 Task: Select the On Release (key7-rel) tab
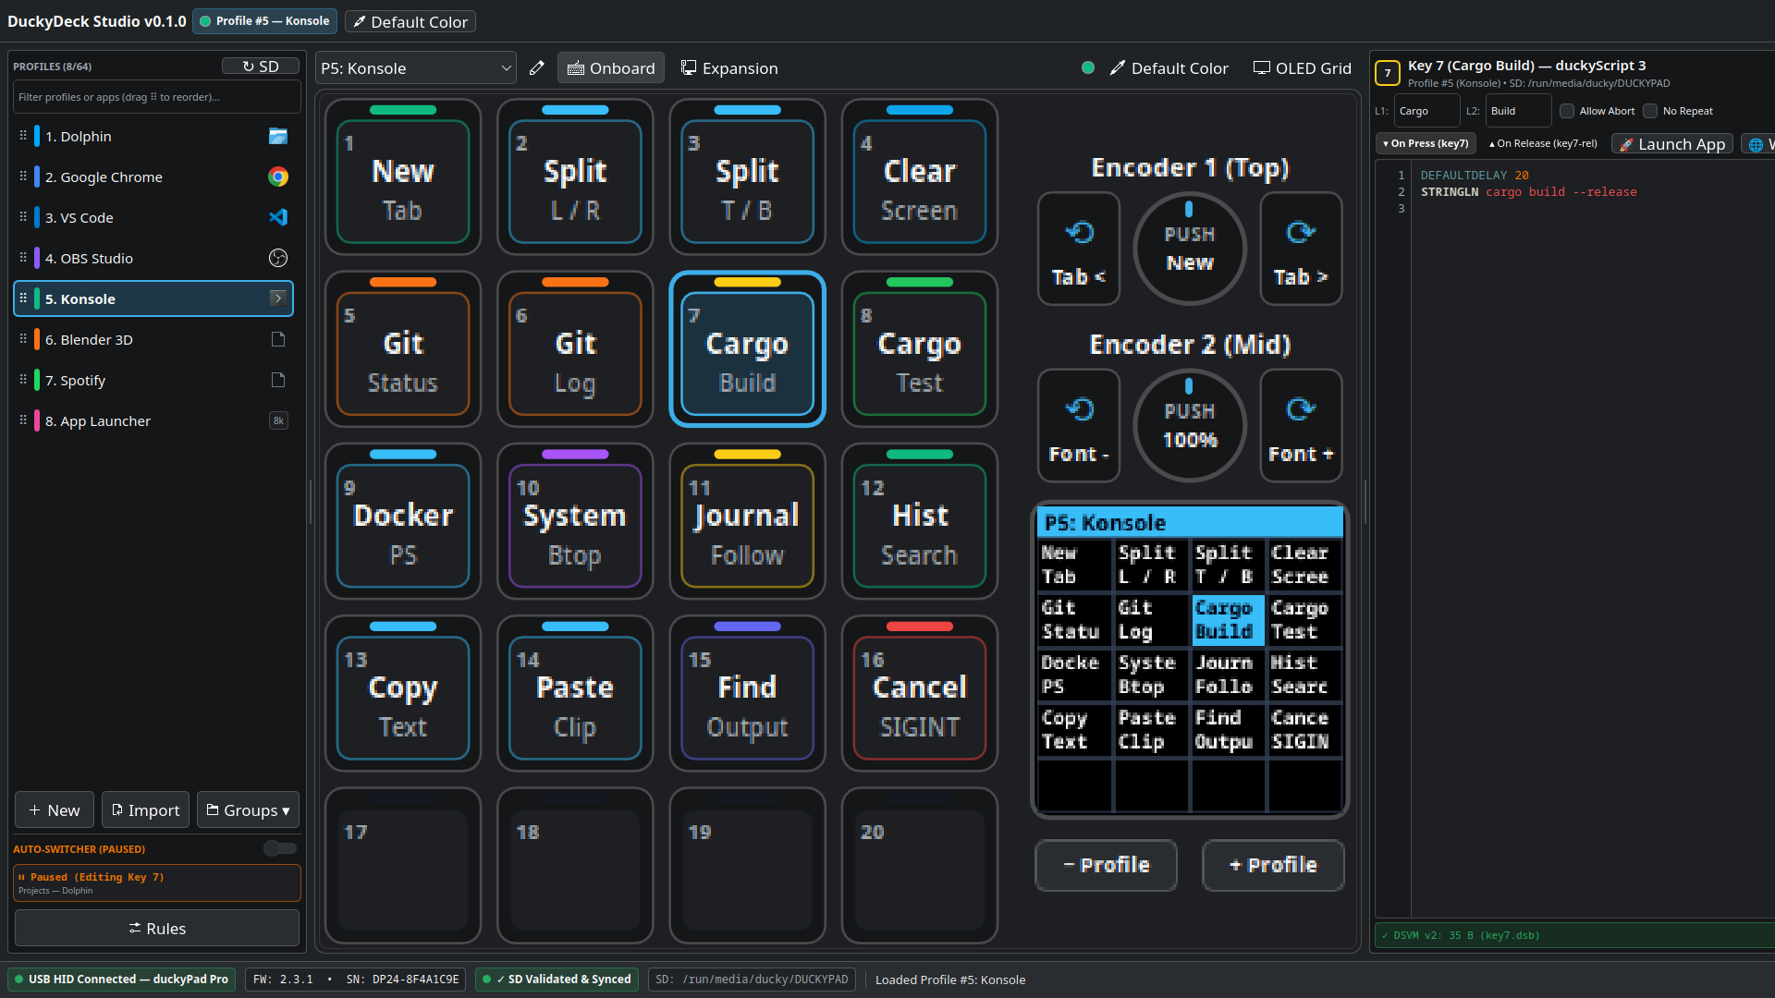click(x=1542, y=144)
